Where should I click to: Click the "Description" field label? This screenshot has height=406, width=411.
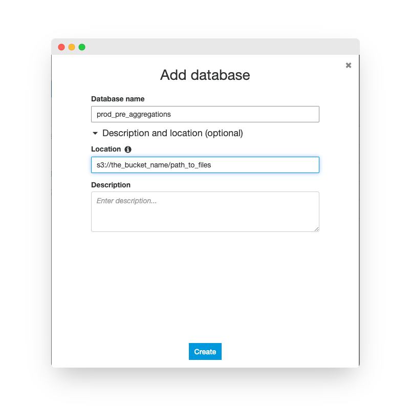click(111, 185)
